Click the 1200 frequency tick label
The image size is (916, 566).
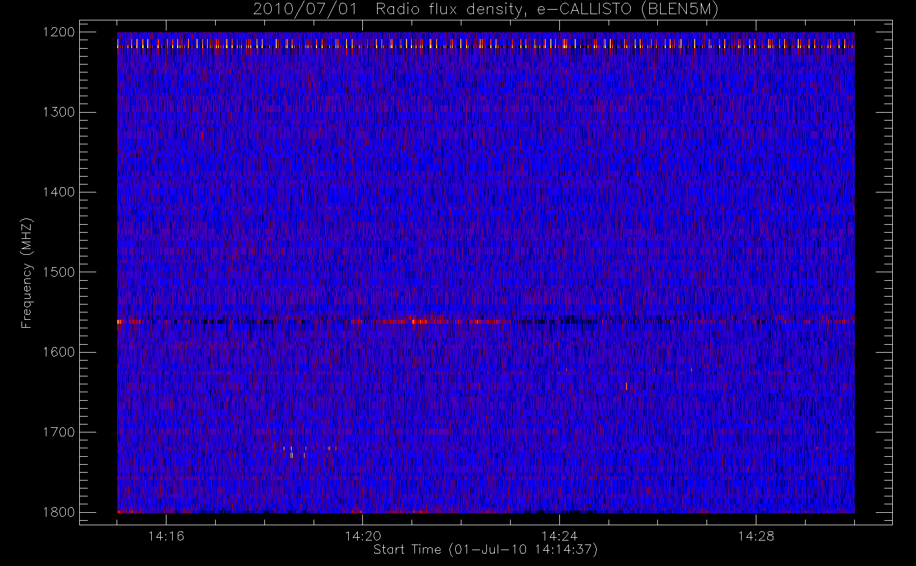59,32
